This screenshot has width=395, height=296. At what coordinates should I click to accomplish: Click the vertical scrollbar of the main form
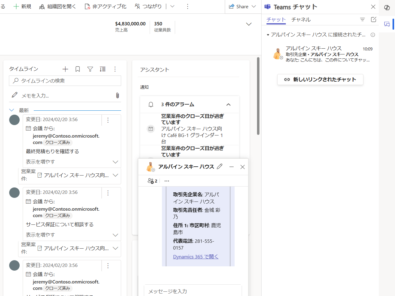tap(258, 96)
